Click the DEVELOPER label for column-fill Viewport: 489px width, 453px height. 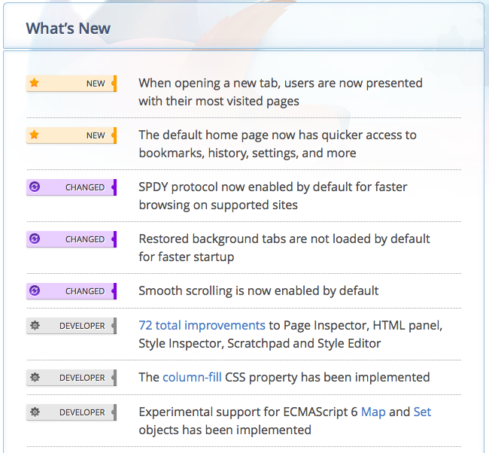[x=82, y=378]
